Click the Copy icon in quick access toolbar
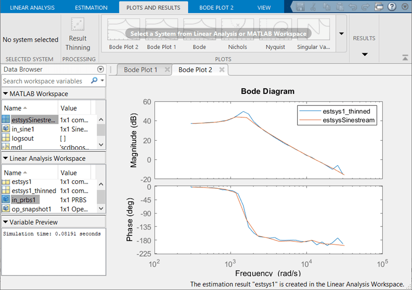The height and width of the screenshot is (290, 412). point(327,7)
